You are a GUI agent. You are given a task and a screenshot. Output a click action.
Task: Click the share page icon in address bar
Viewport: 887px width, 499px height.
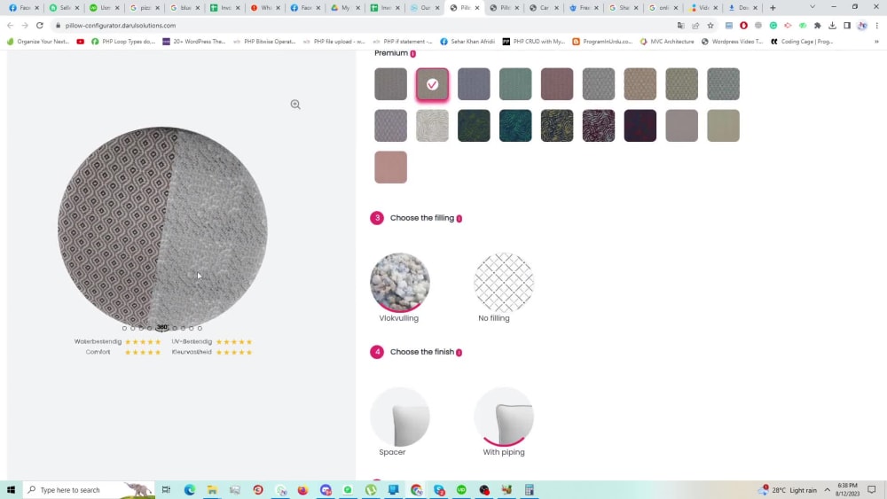[695, 26]
